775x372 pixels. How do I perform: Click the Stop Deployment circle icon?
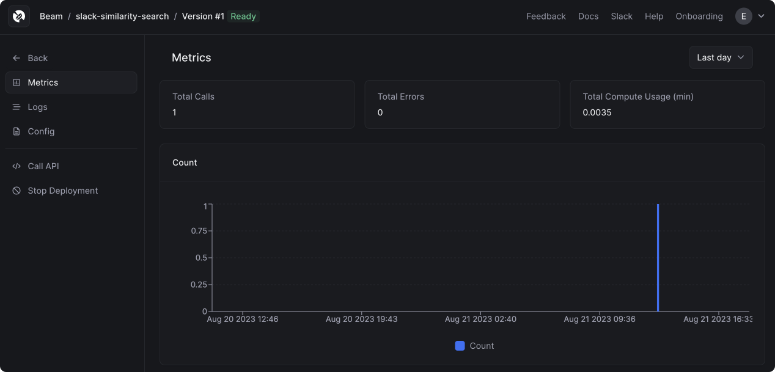click(x=17, y=191)
